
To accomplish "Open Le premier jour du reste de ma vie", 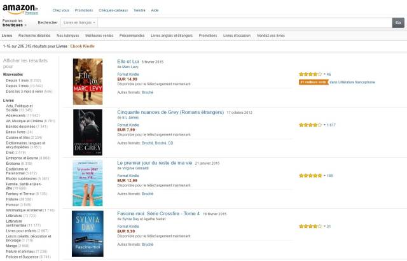I will 155,163.
